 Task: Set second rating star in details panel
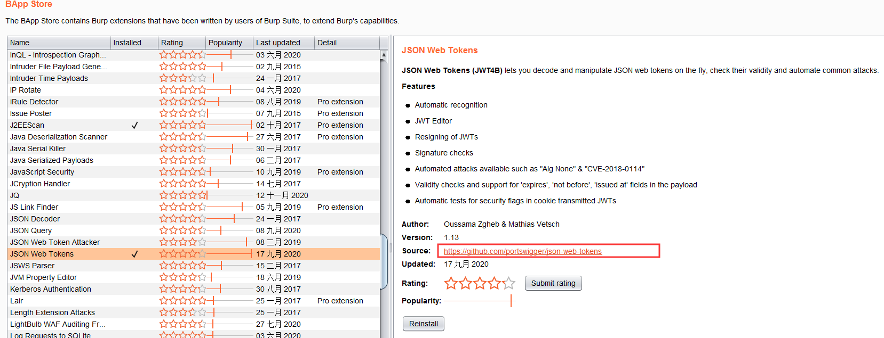click(x=465, y=283)
